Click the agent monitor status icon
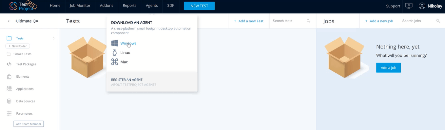 tap(409, 6)
